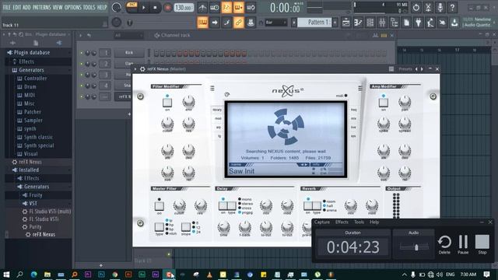Open the FILE menu

[x=7, y=7]
